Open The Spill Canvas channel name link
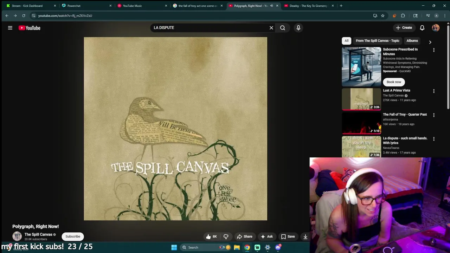Viewport: 450px width, 253px height. (x=38, y=234)
